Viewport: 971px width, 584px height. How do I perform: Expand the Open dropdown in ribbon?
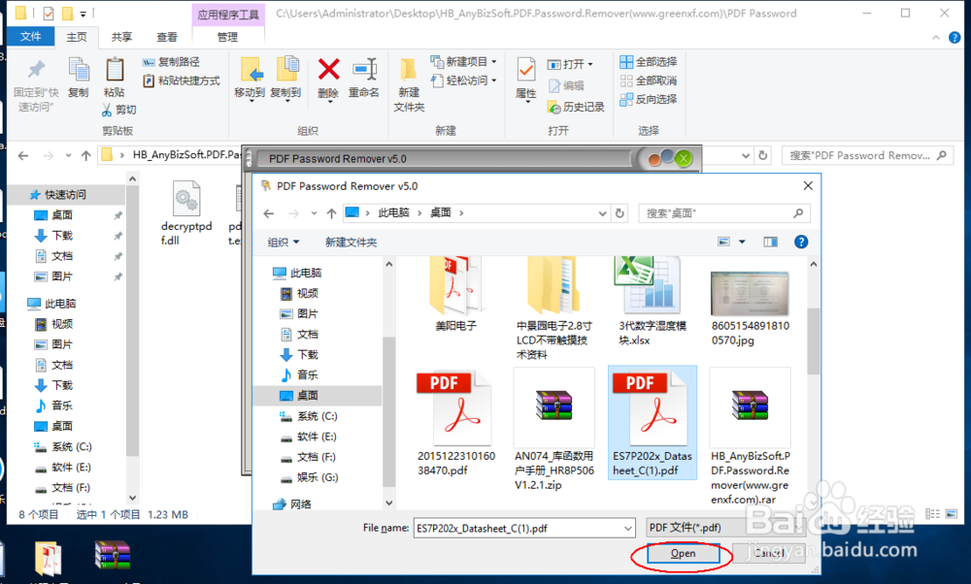pyautogui.click(x=570, y=64)
